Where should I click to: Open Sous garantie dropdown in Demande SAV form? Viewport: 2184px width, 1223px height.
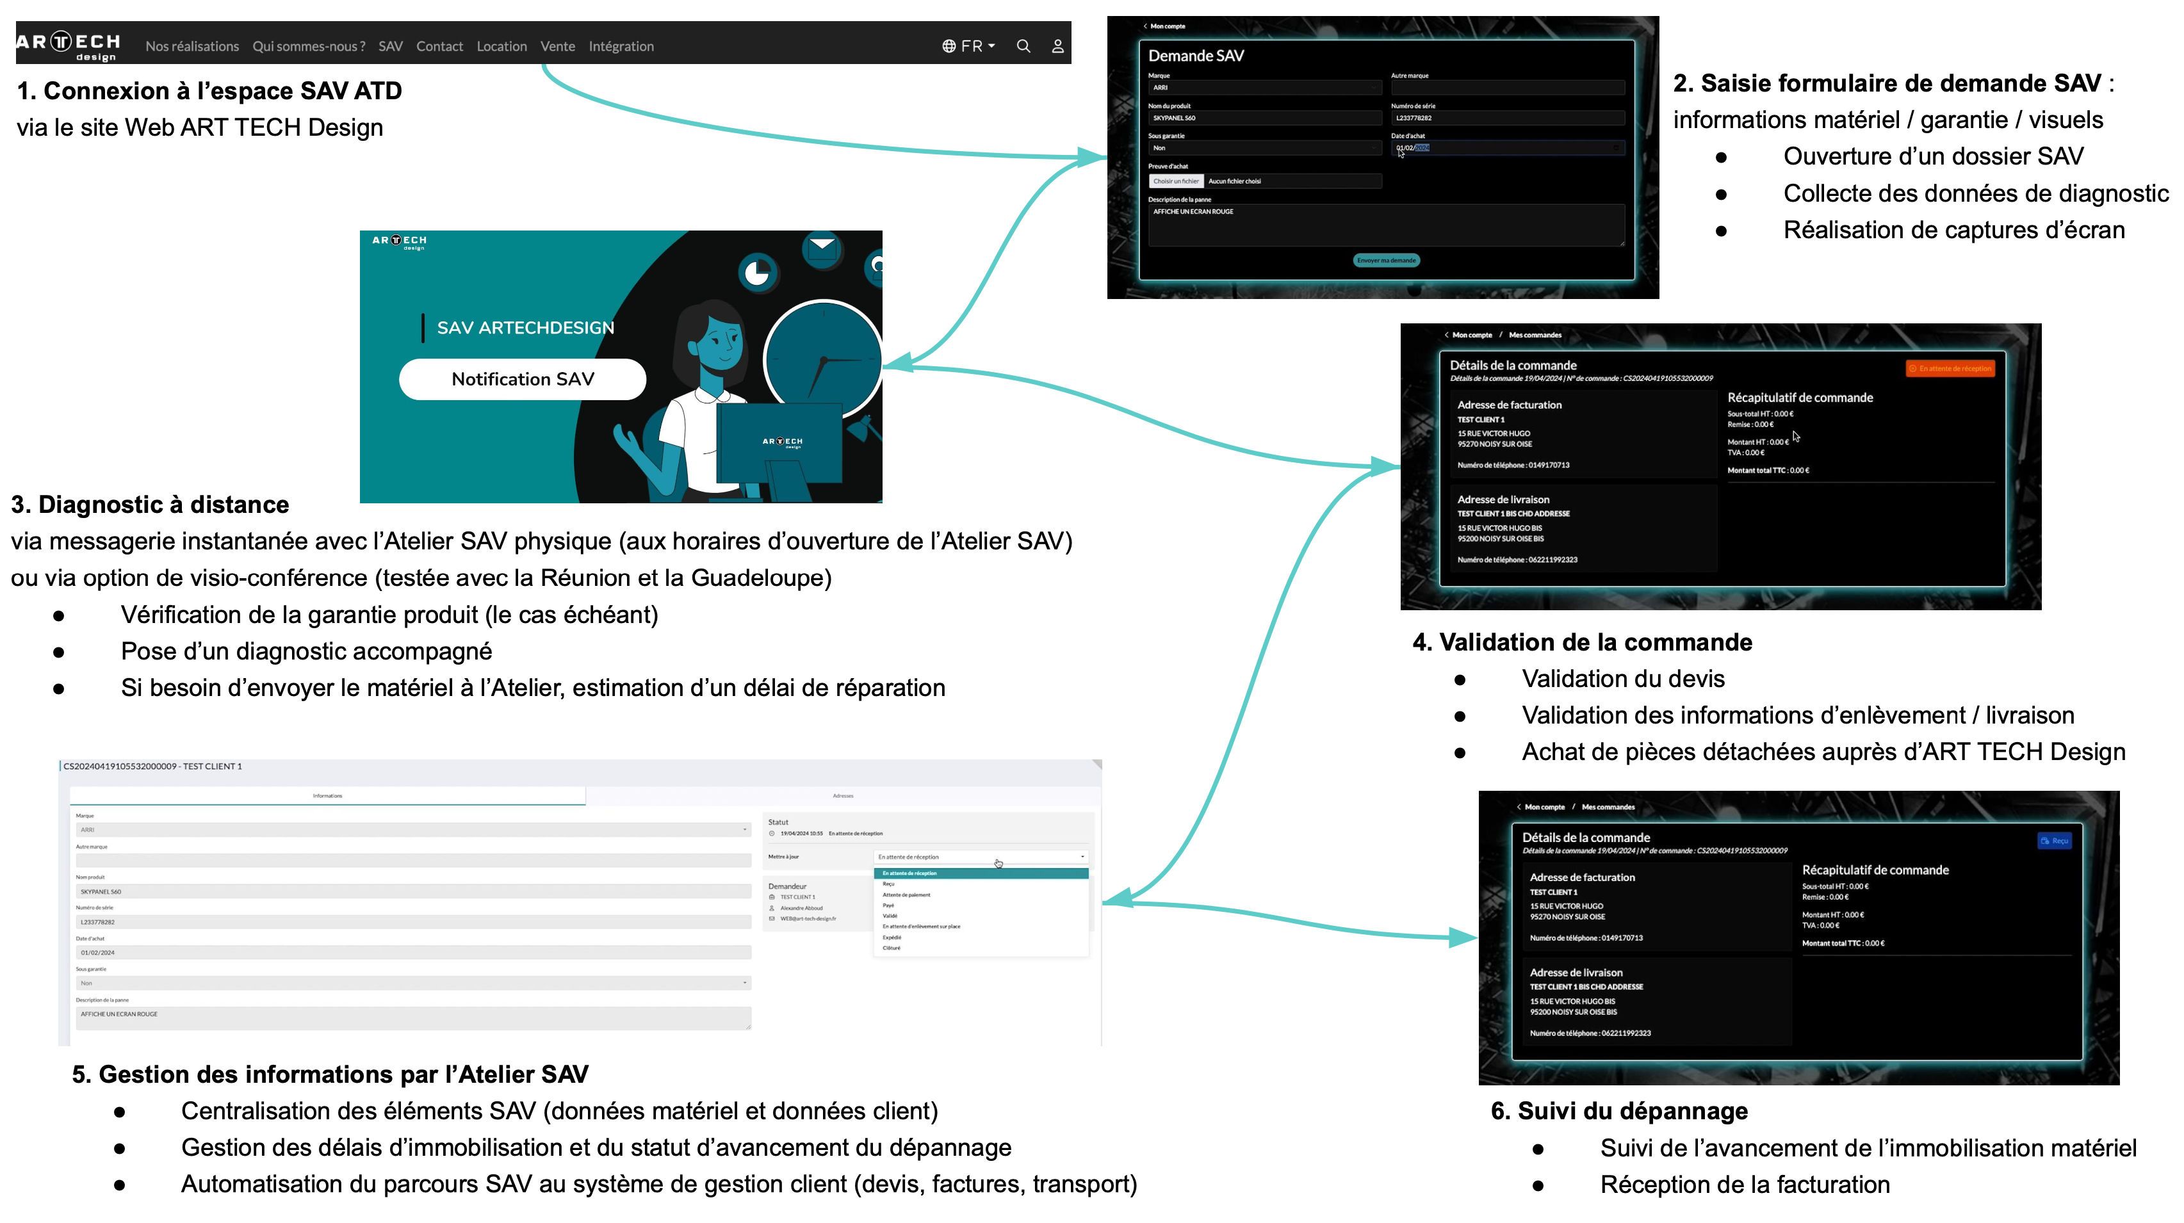pyautogui.click(x=1265, y=147)
